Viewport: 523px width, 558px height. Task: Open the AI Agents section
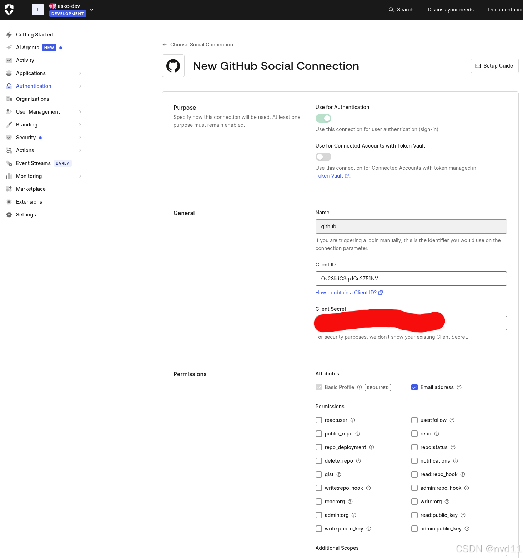pos(27,48)
